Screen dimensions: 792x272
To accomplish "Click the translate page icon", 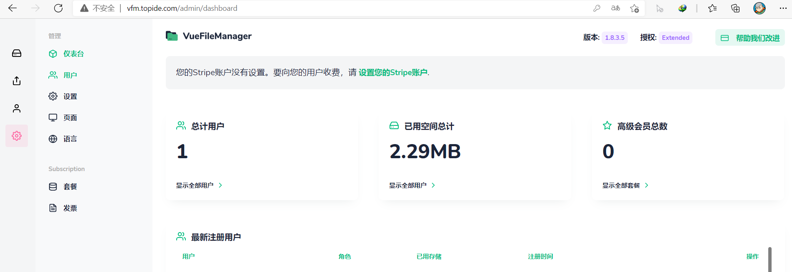I will (615, 8).
